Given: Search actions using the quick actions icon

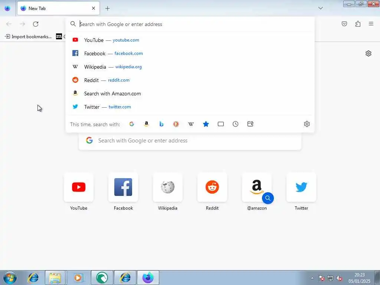Looking at the screenshot, I should pos(250,124).
